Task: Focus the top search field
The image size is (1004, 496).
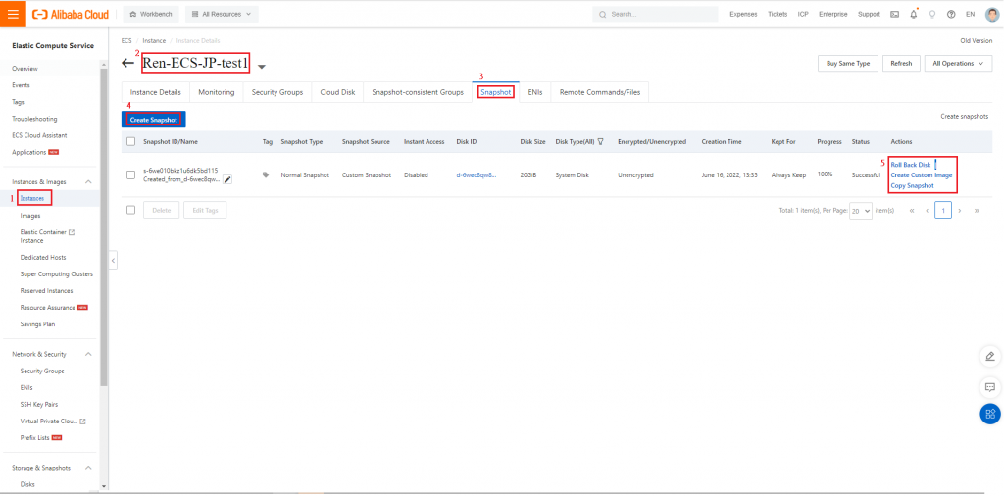Action: pyautogui.click(x=655, y=14)
